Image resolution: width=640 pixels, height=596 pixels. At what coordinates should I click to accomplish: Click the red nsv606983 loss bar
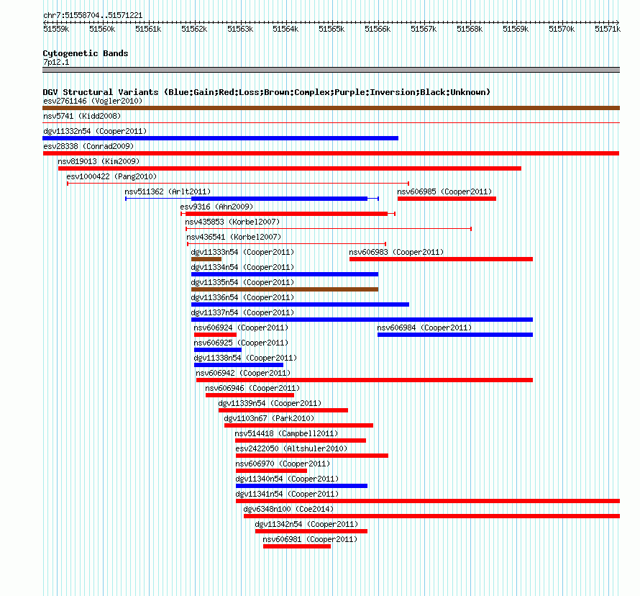[442, 259]
